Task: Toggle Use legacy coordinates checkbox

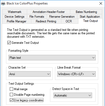Action: click(11, 100)
